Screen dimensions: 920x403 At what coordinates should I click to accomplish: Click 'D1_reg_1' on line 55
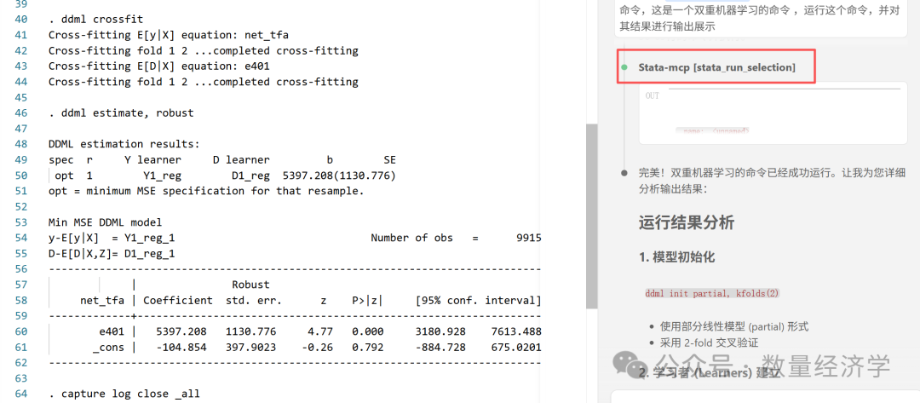(149, 253)
